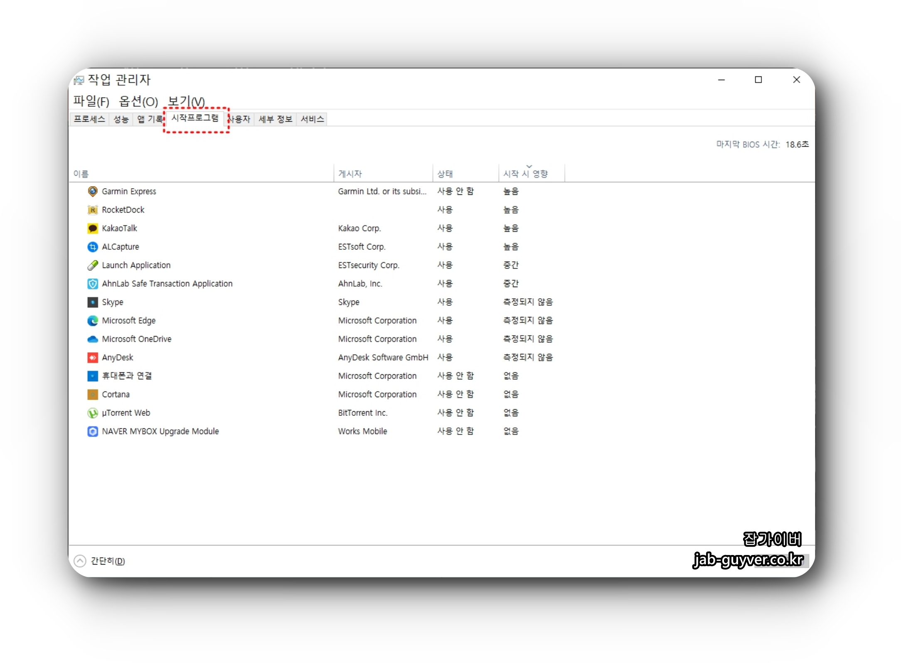The width and height of the screenshot is (901, 663).
Task: Switch to the 프로세스 tab
Action: click(89, 119)
